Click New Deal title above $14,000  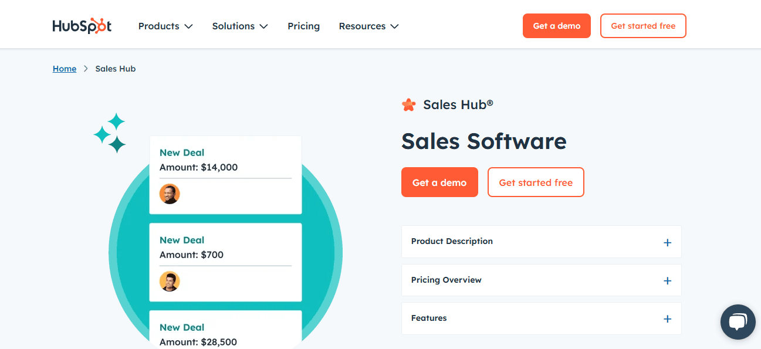[x=182, y=153]
